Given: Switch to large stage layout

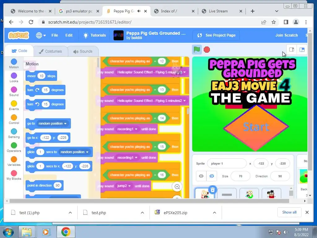Looking at the screenshot, I should pyautogui.click(x=302, y=50).
